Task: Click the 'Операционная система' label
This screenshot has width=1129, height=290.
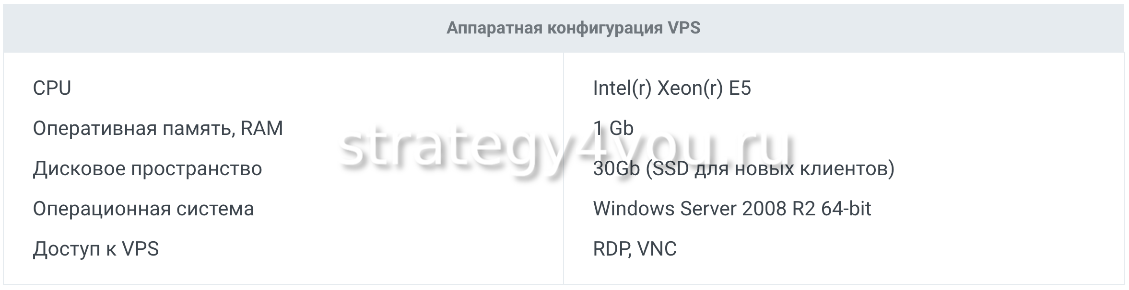Action: (x=143, y=209)
